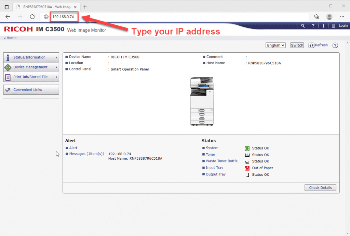Click the Alert link
This screenshot has height=236, width=350.
[73, 148]
